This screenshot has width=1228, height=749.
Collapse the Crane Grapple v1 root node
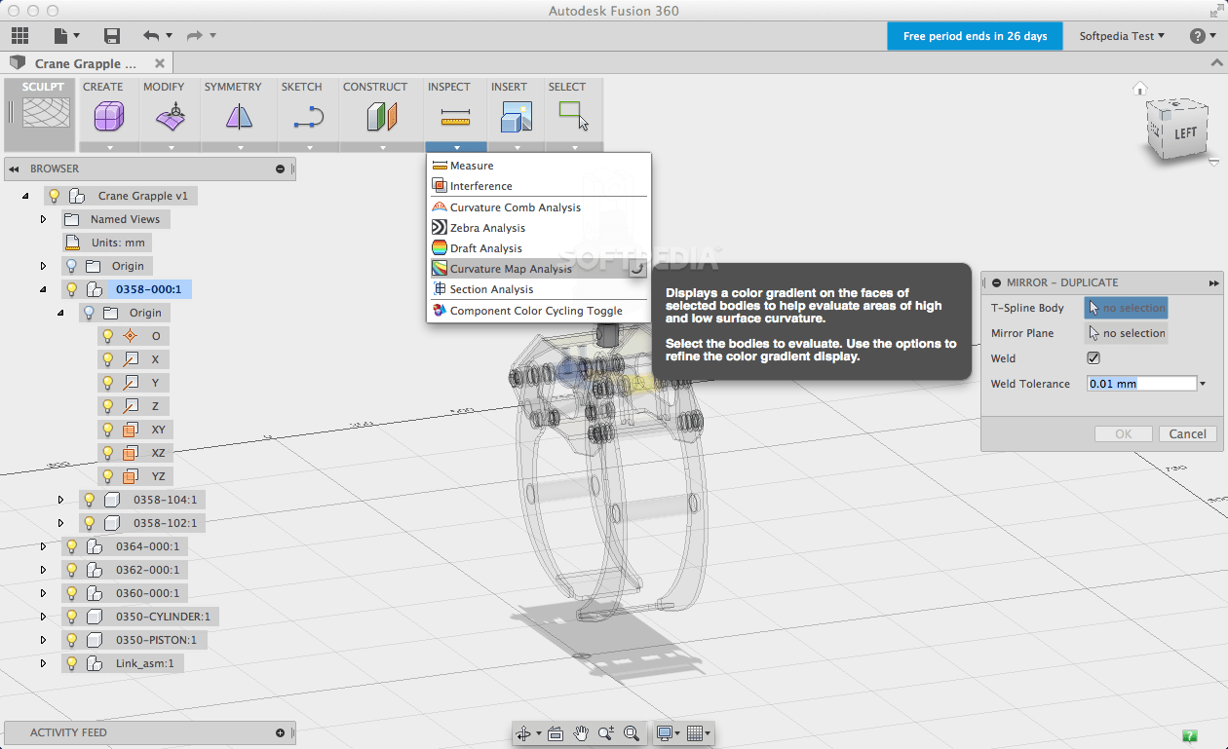click(x=25, y=196)
